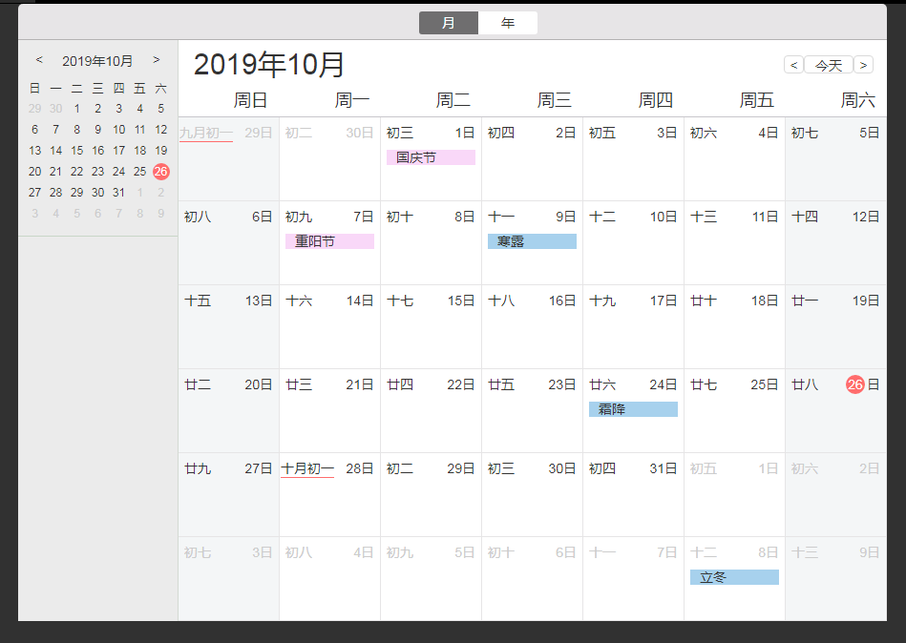Jump to today with 今天 button

[x=828, y=65]
